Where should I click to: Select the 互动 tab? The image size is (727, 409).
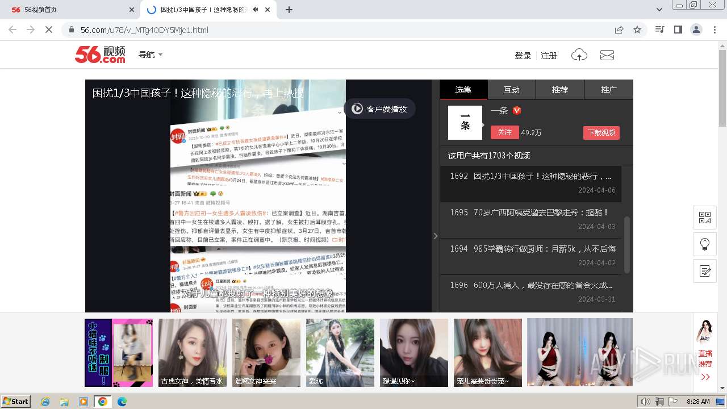tap(512, 90)
